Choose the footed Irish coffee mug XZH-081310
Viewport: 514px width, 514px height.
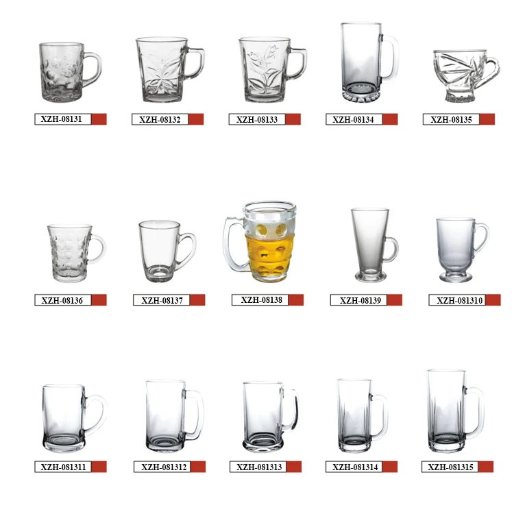(x=463, y=249)
